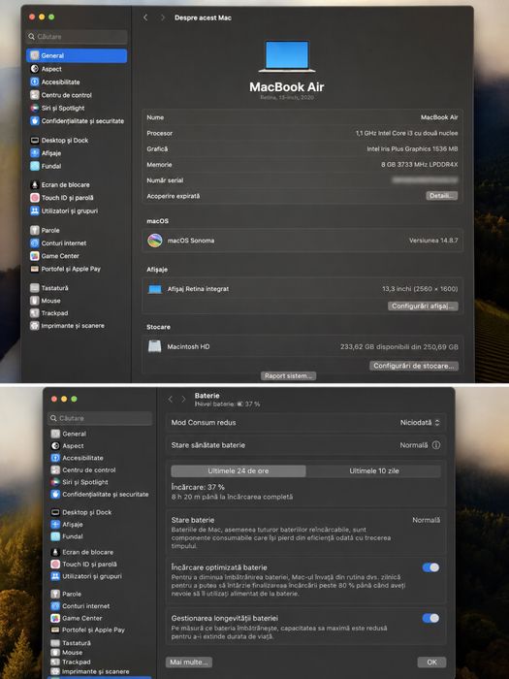509x679 pixels.
Task: Open Mouse in About window sidebar
Action: pyautogui.click(x=46, y=300)
